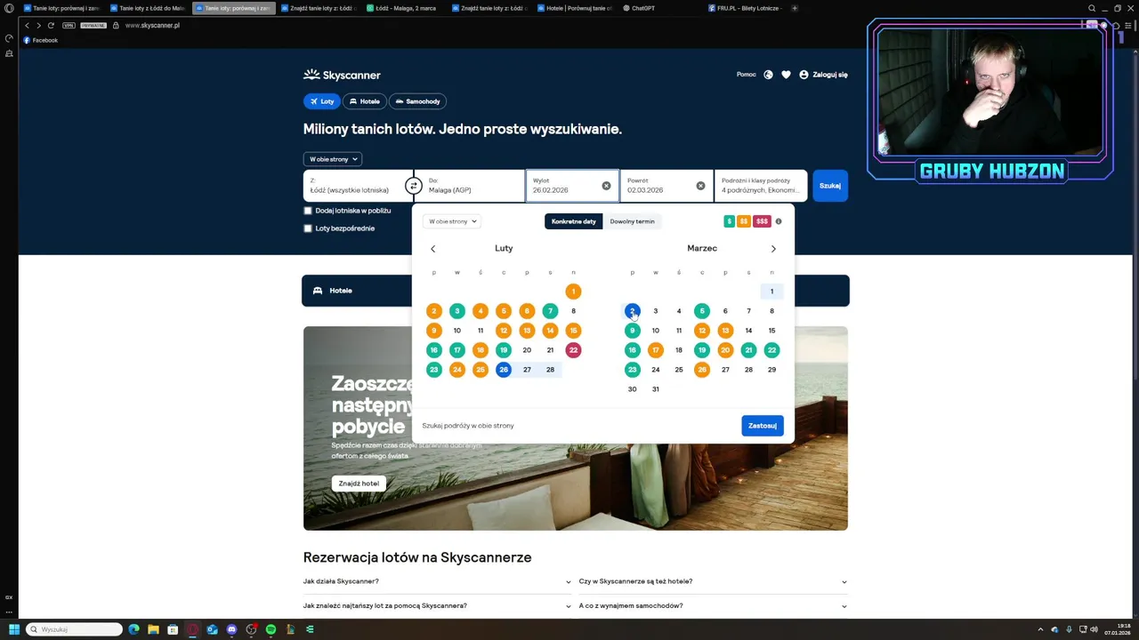Click Zastosuj to apply the dates
The image size is (1139, 640).
click(x=763, y=426)
